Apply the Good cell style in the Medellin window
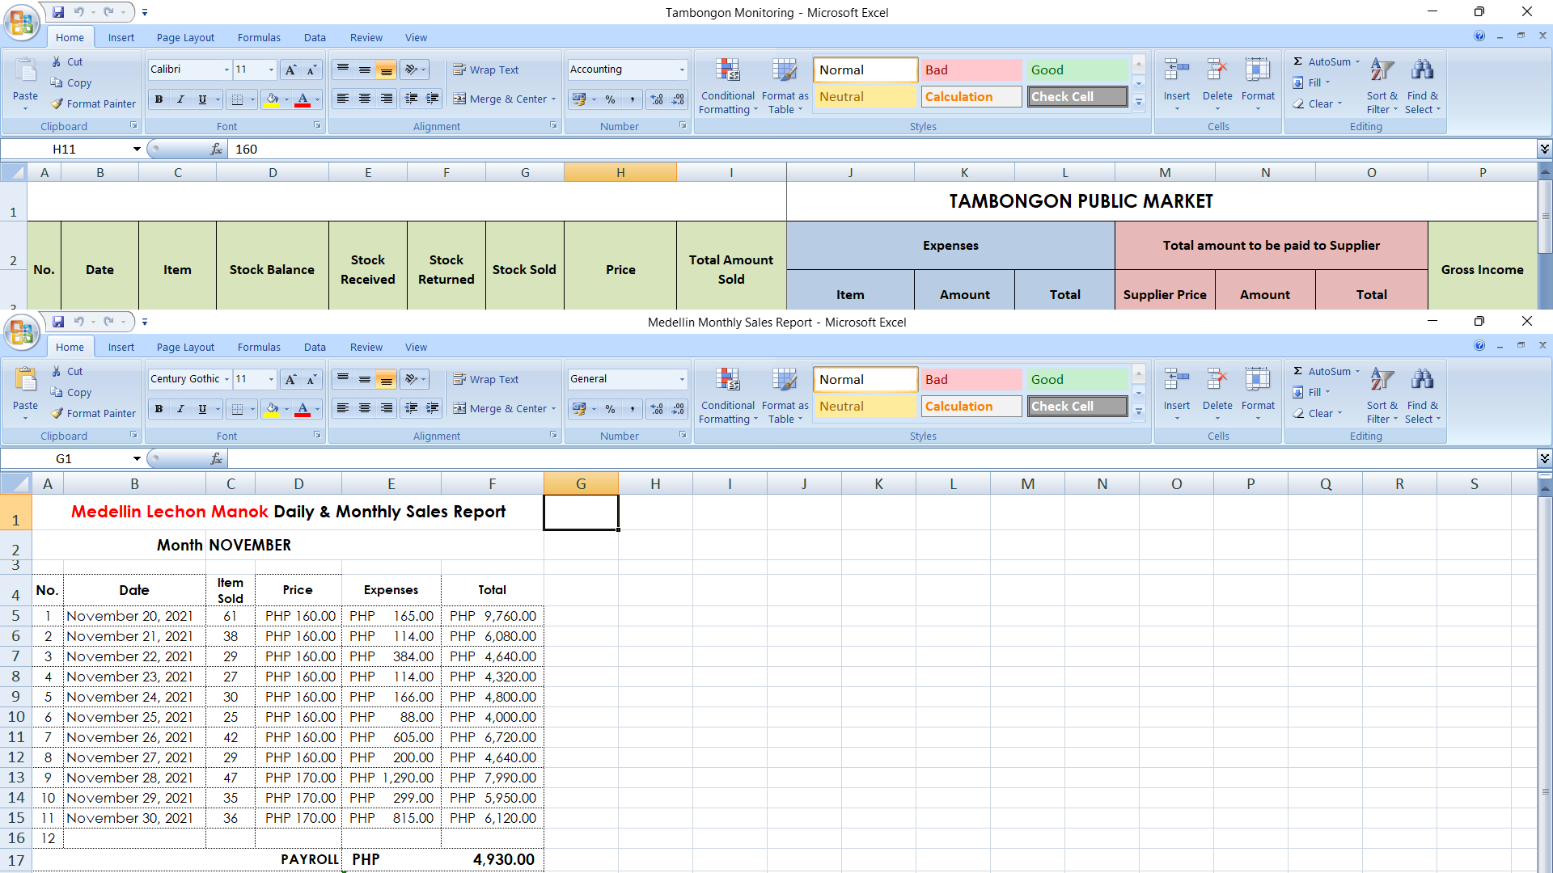 tap(1076, 379)
